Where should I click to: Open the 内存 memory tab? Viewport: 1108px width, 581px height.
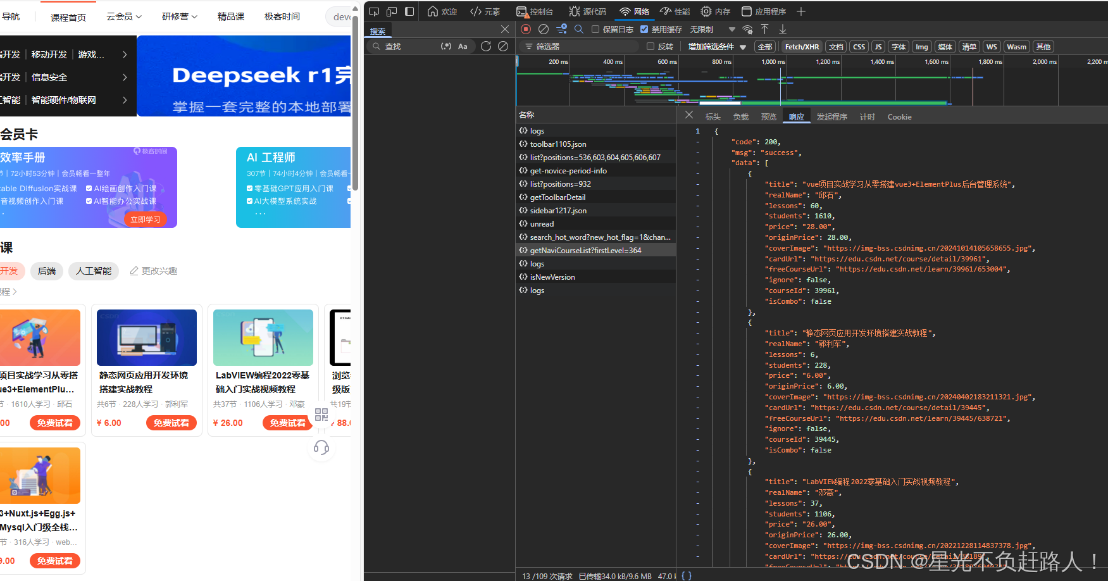[x=716, y=11]
